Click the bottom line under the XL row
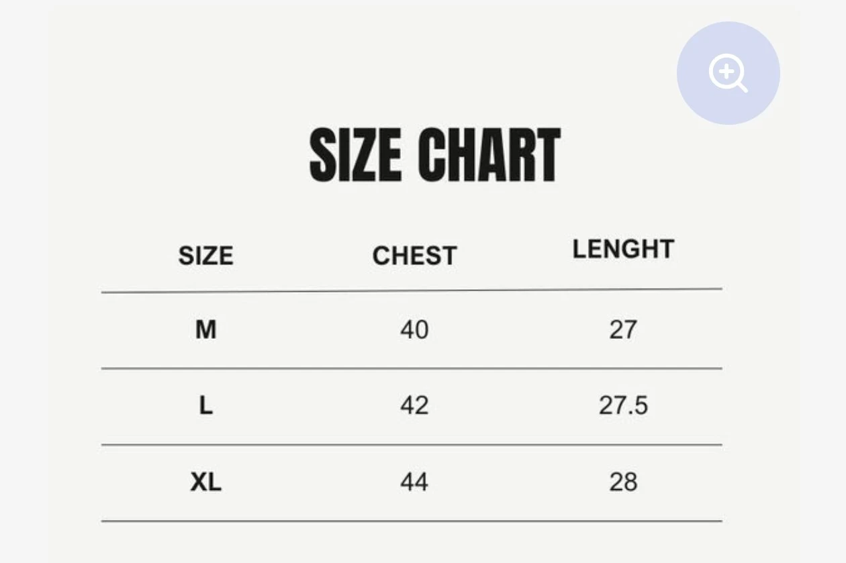846x563 pixels. point(412,521)
